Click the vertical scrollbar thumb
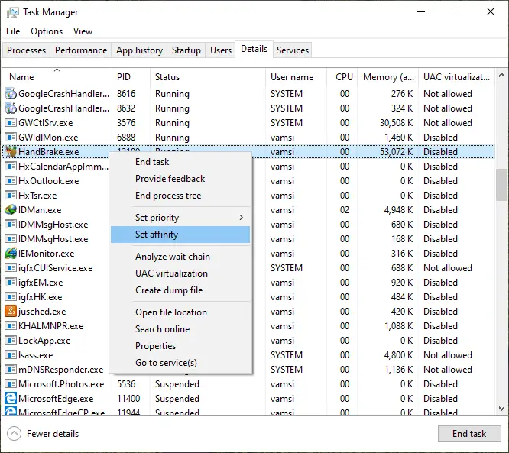509x453 pixels. pos(501,185)
